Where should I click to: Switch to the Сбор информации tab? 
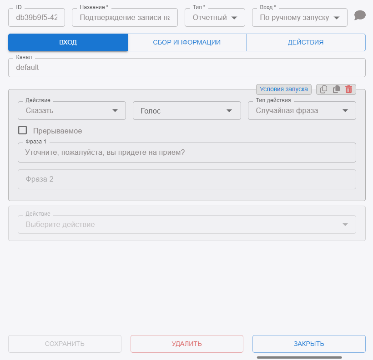pos(187,42)
